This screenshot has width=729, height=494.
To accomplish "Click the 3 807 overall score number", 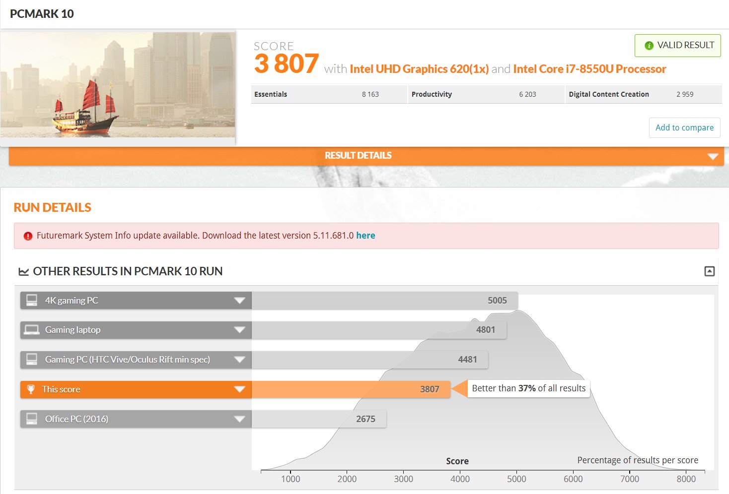I will click(287, 64).
